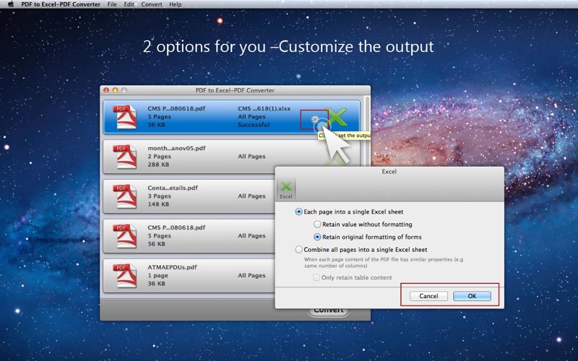Click All Pages in ATMAEPDUs.pdf row
The height and width of the screenshot is (361, 578).
[251, 276]
